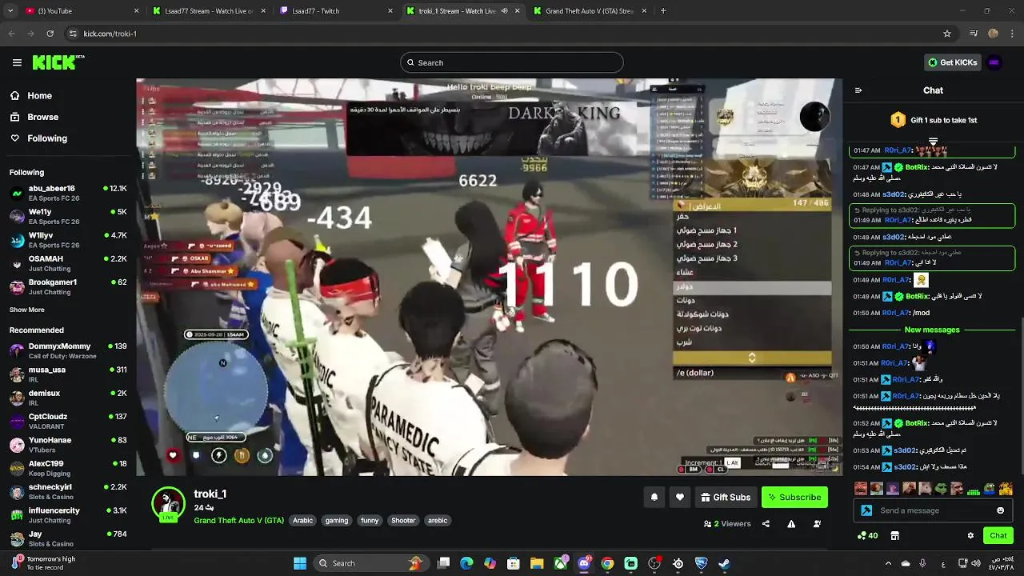Open the tab search dropdown
This screenshot has height=576, width=1024.
pyautogui.click(x=9, y=11)
